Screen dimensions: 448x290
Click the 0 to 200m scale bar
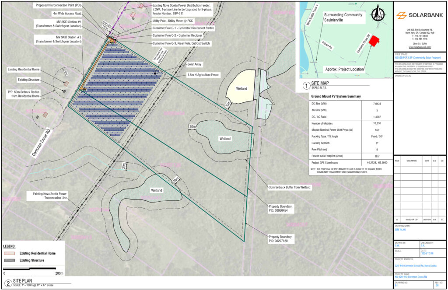point(30,269)
